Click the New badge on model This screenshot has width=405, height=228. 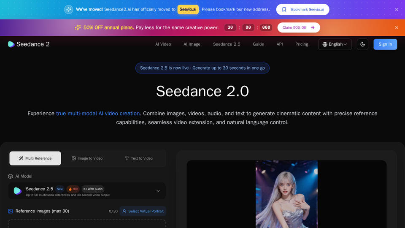click(x=59, y=189)
